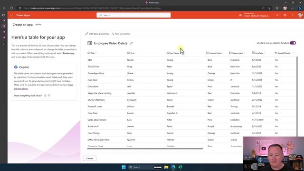Select the 'PowerApps Guru' cell
This screenshot has width=304, height=171.
(96, 73)
